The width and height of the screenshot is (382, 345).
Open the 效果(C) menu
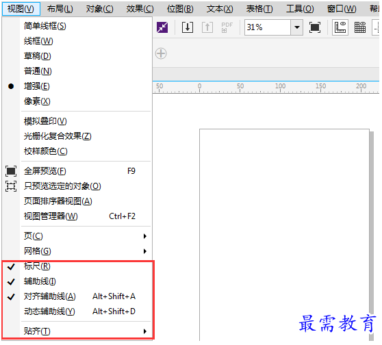140,9
